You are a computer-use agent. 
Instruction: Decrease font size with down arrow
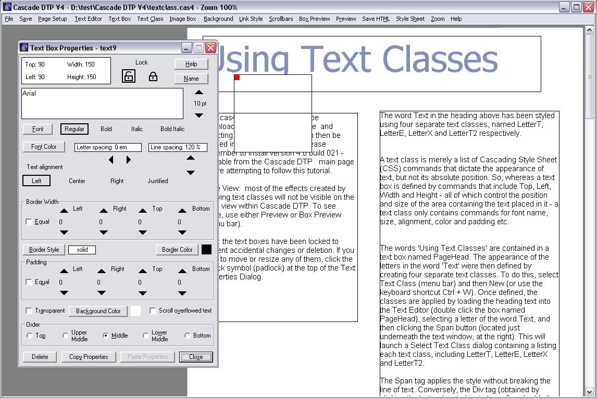pyautogui.click(x=199, y=115)
